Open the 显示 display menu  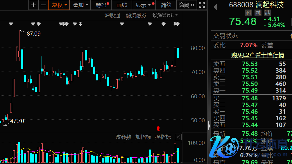click(144, 5)
